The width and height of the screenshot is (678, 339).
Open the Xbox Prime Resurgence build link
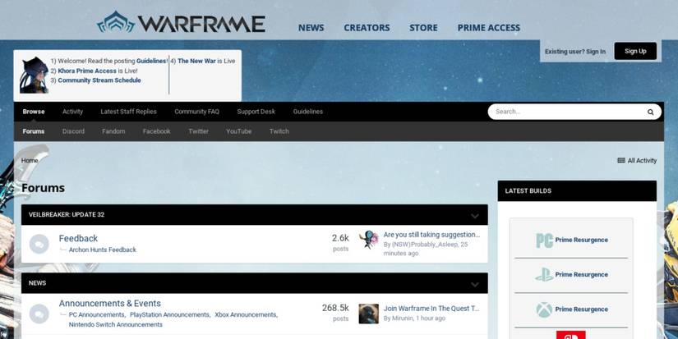click(x=581, y=309)
